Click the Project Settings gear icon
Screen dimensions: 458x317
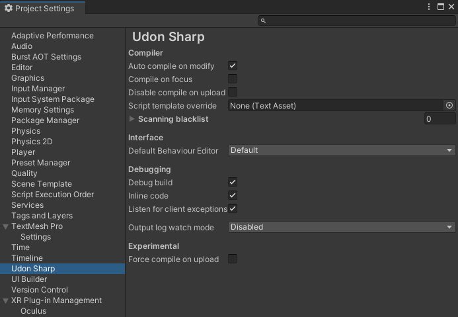[x=9, y=8]
